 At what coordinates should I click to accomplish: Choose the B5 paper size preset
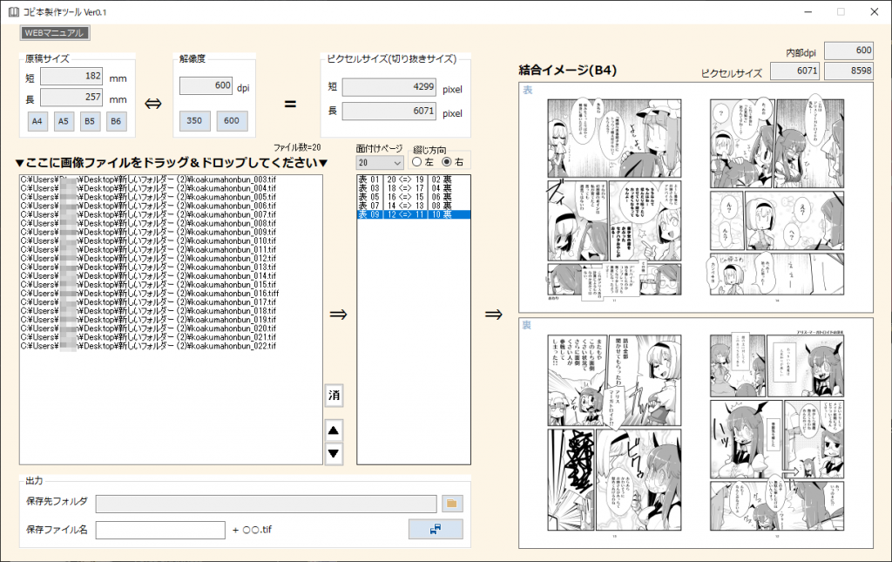[x=90, y=121]
